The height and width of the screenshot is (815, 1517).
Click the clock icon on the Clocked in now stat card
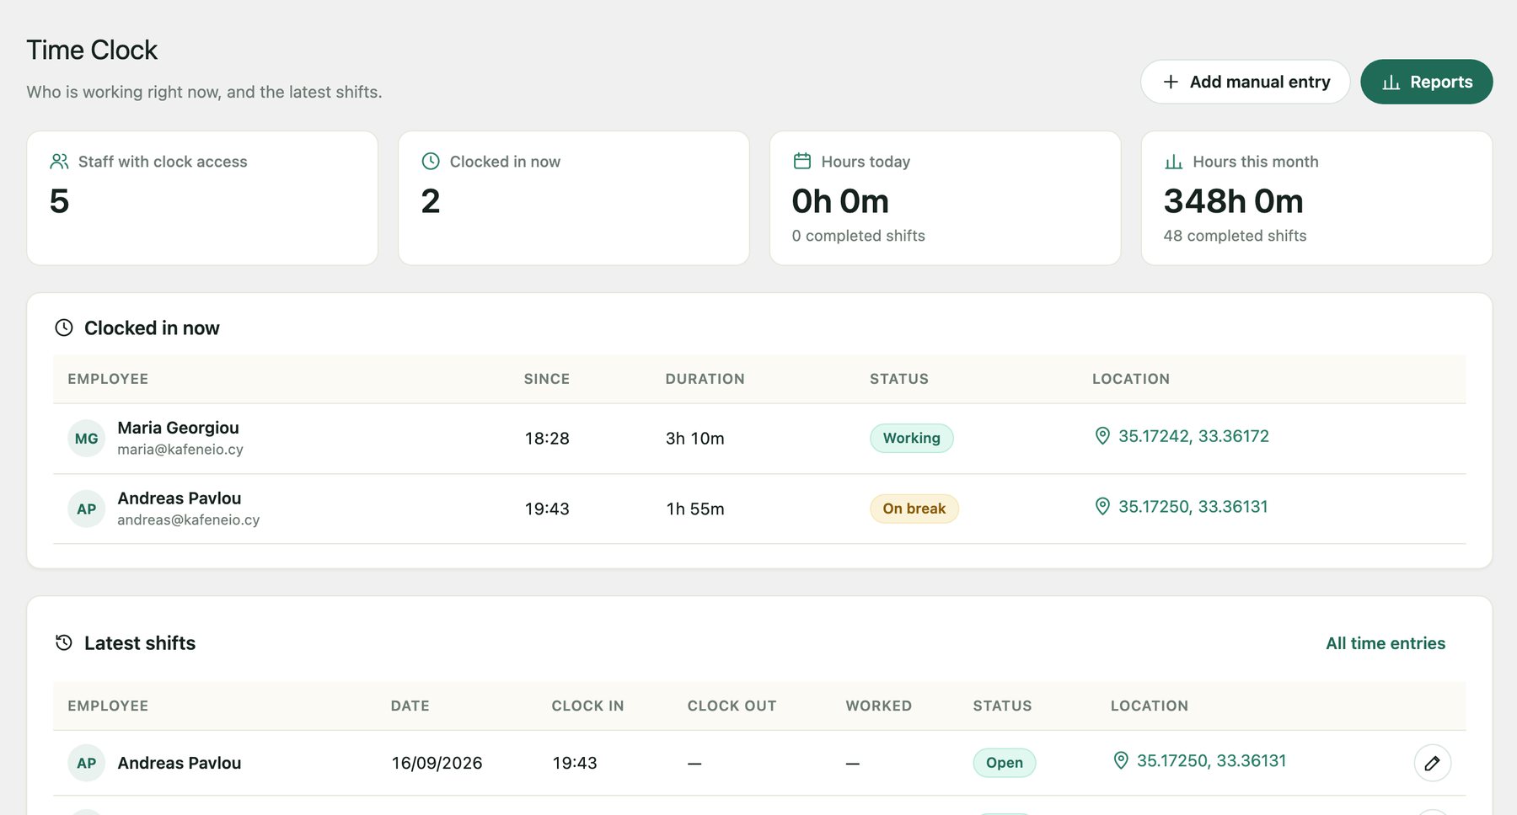(431, 162)
